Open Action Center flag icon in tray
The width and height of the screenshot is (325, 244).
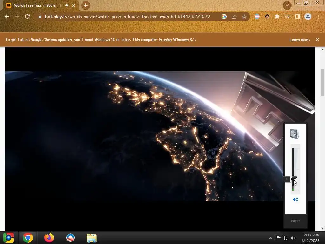[278, 238]
